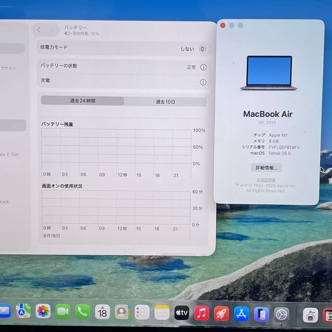The image size is (332, 332).
Task: Start FaceTime from the Dock
Action: (x=63, y=312)
